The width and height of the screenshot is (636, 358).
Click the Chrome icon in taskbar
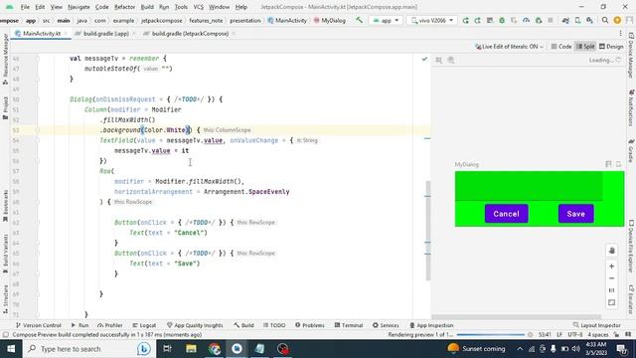pos(215,349)
